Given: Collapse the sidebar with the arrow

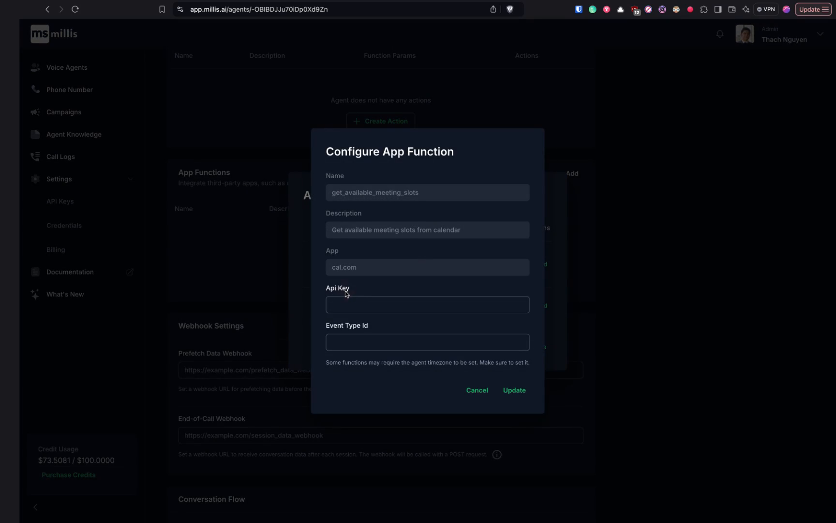Looking at the screenshot, I should point(35,507).
